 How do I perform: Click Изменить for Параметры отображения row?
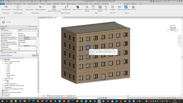[27, 39]
